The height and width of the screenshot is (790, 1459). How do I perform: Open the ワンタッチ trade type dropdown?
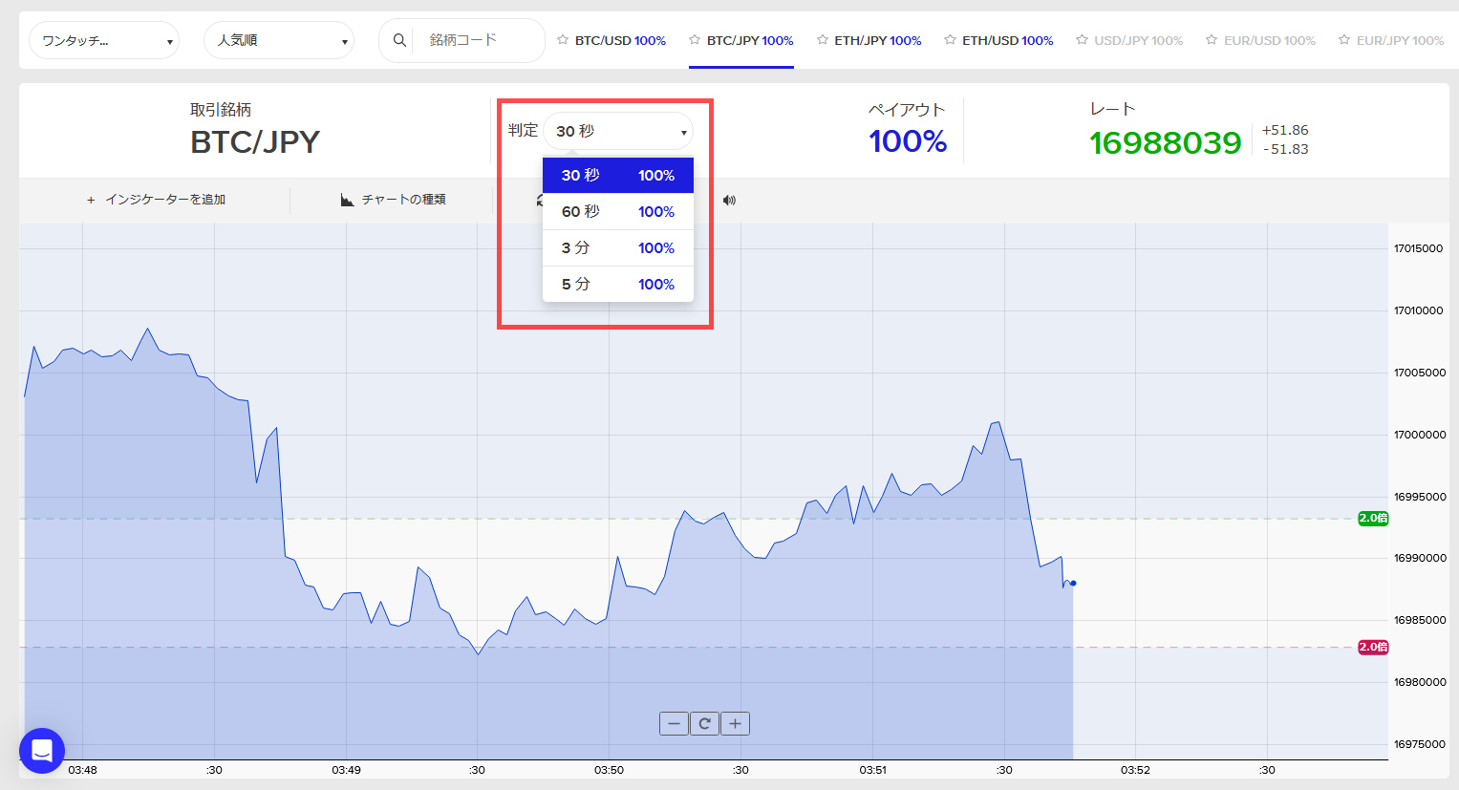pyautogui.click(x=104, y=41)
